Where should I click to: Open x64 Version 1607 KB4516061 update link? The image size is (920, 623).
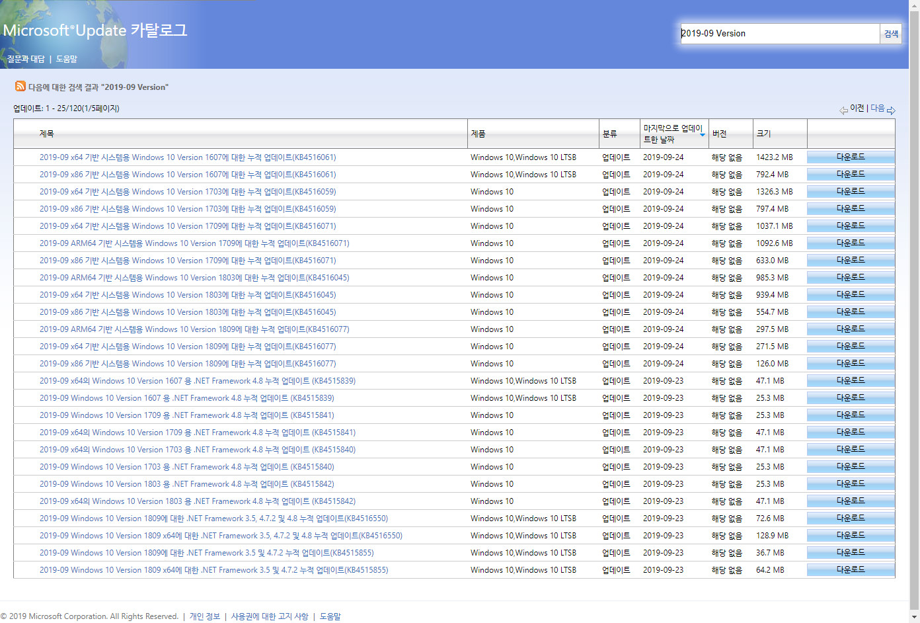pyautogui.click(x=188, y=157)
